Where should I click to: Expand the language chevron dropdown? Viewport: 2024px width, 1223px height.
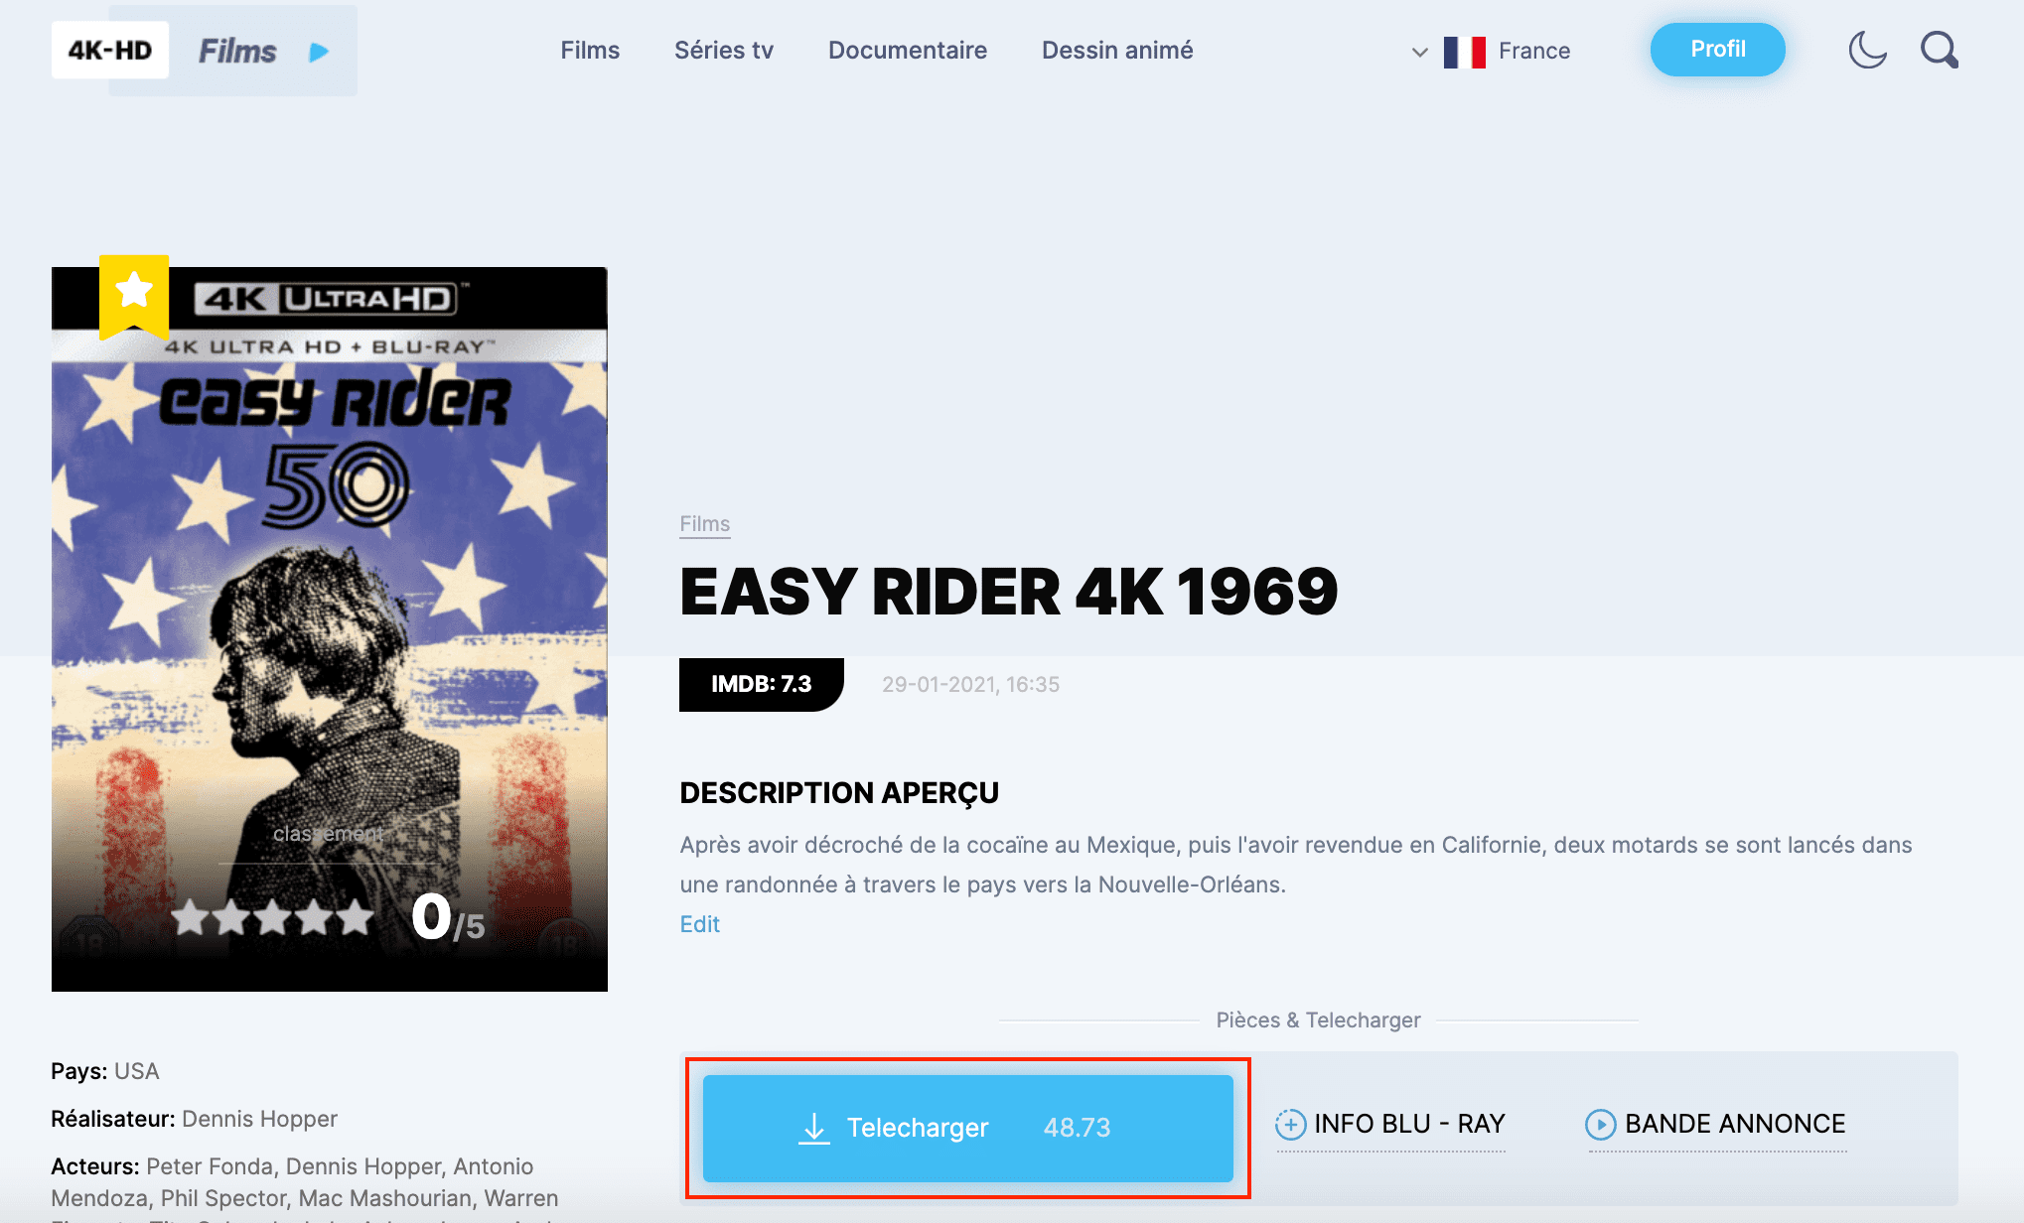point(1420,53)
